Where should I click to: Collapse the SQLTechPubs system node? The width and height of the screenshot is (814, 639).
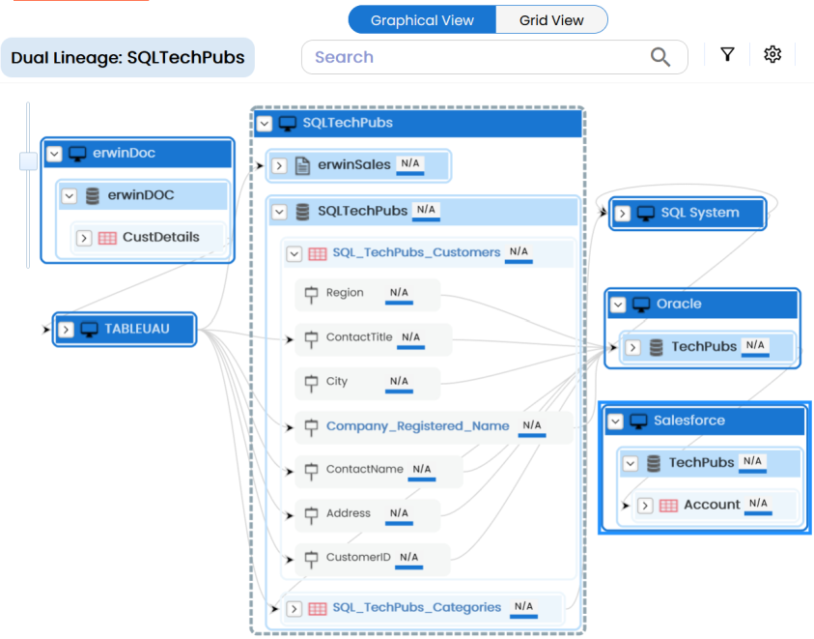coord(264,124)
